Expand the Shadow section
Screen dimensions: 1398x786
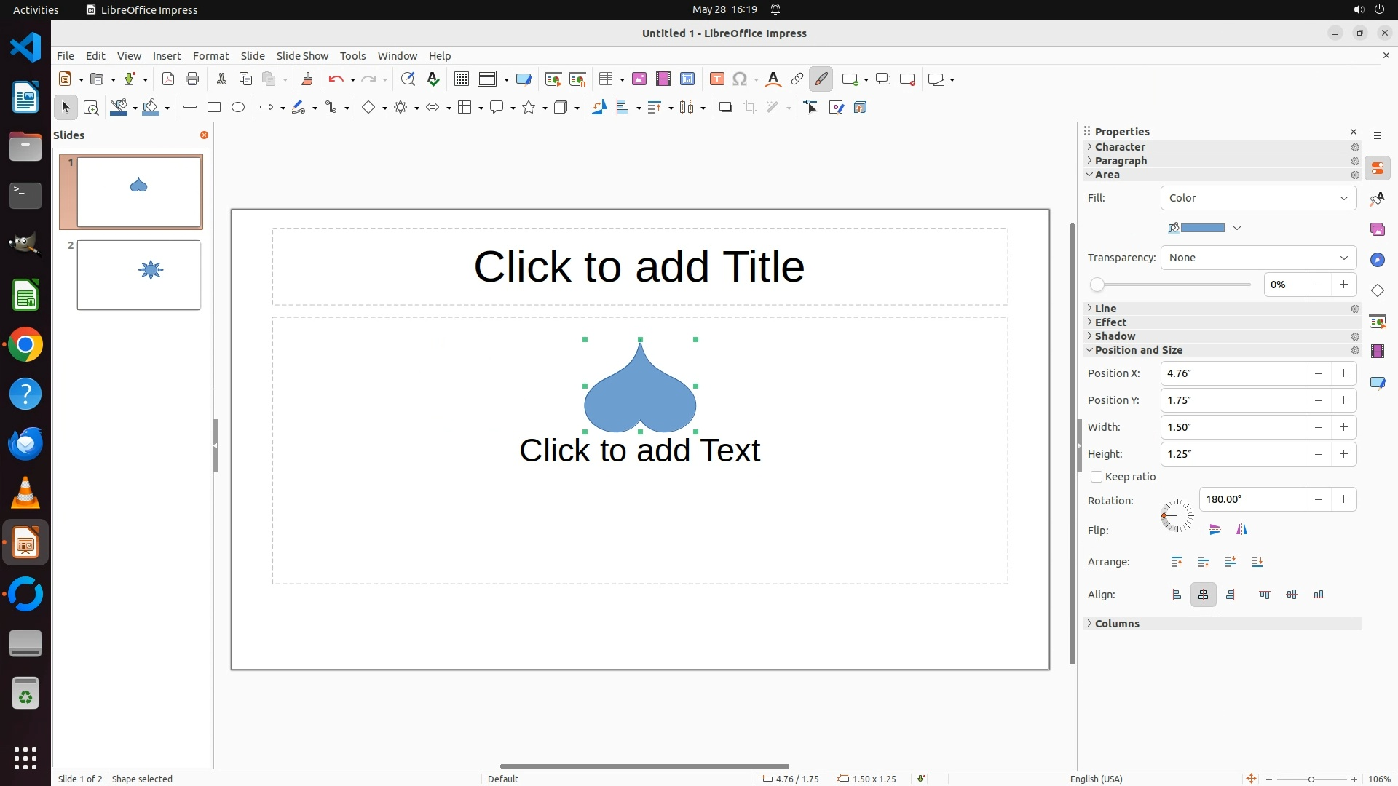pyautogui.click(x=1115, y=336)
